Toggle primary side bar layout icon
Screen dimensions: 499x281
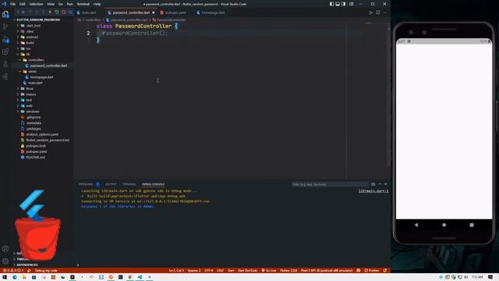(331, 4)
